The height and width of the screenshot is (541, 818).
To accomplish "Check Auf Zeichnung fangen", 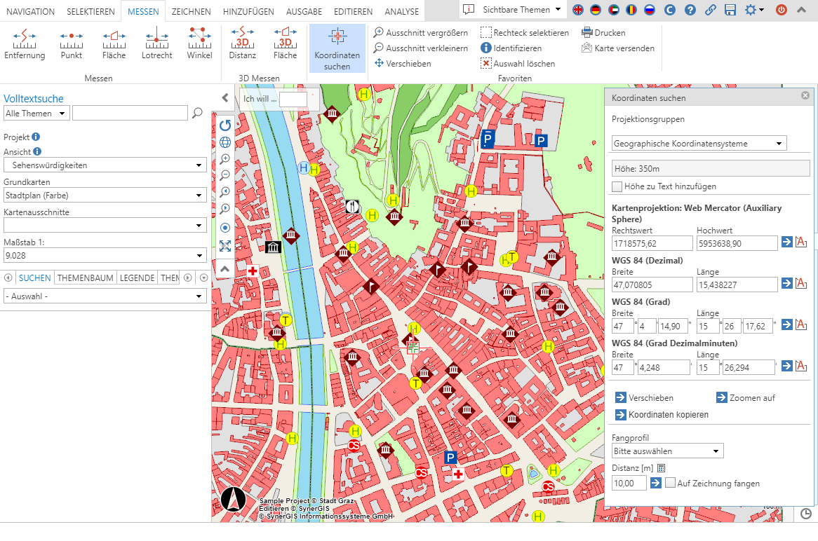I will point(671,483).
